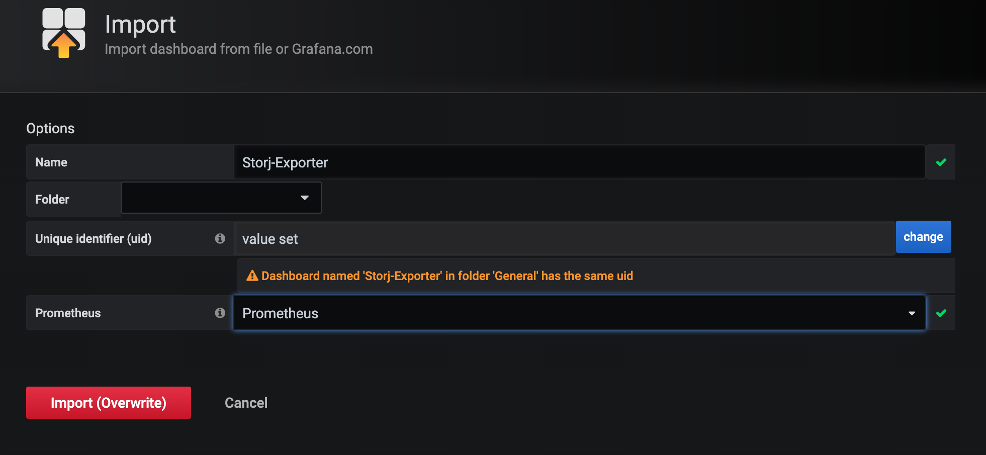
Task: Click the Folder label
Action: coord(52,200)
